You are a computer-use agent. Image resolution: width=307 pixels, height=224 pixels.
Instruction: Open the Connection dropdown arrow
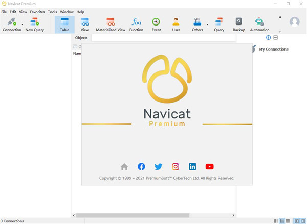[x=23, y=24]
